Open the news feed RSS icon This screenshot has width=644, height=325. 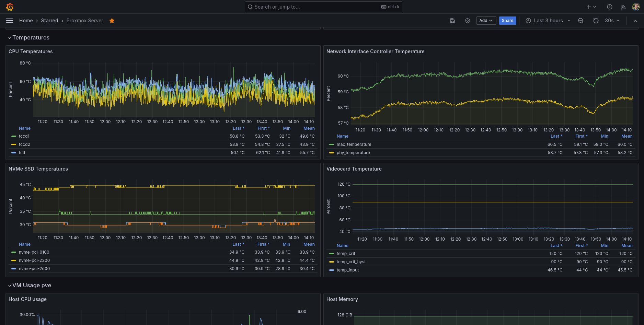click(623, 7)
